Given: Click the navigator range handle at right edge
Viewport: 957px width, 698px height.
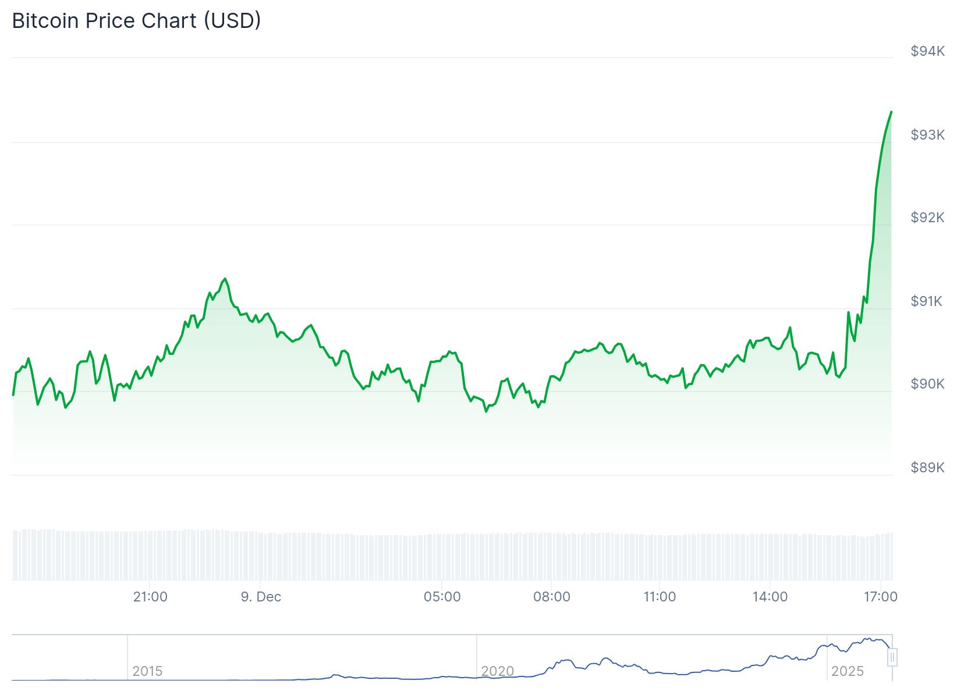Looking at the screenshot, I should [892, 657].
